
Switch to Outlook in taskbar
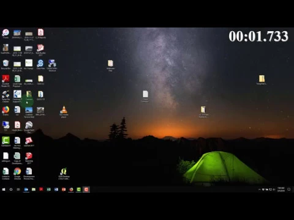[26, 189]
